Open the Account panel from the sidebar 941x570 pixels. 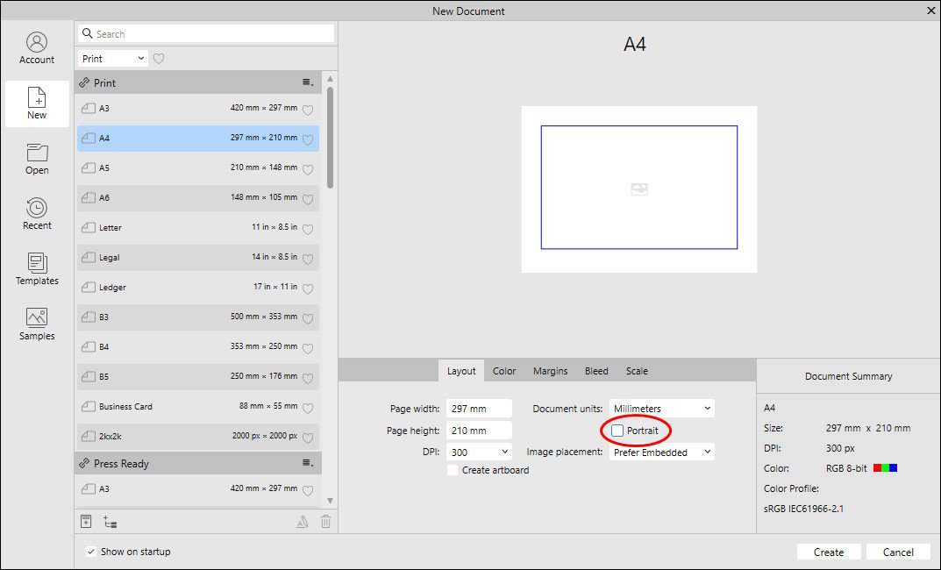36,47
